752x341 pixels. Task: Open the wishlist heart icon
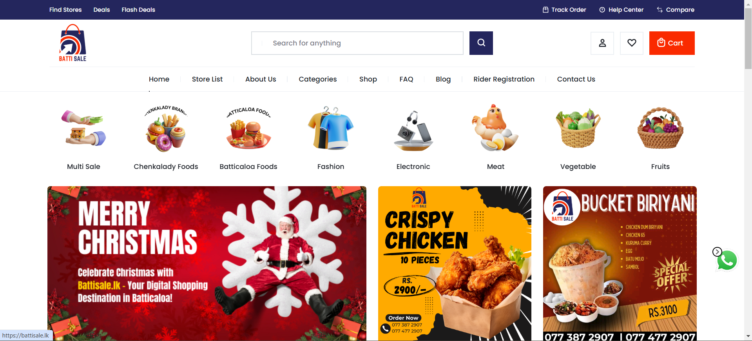coord(632,43)
